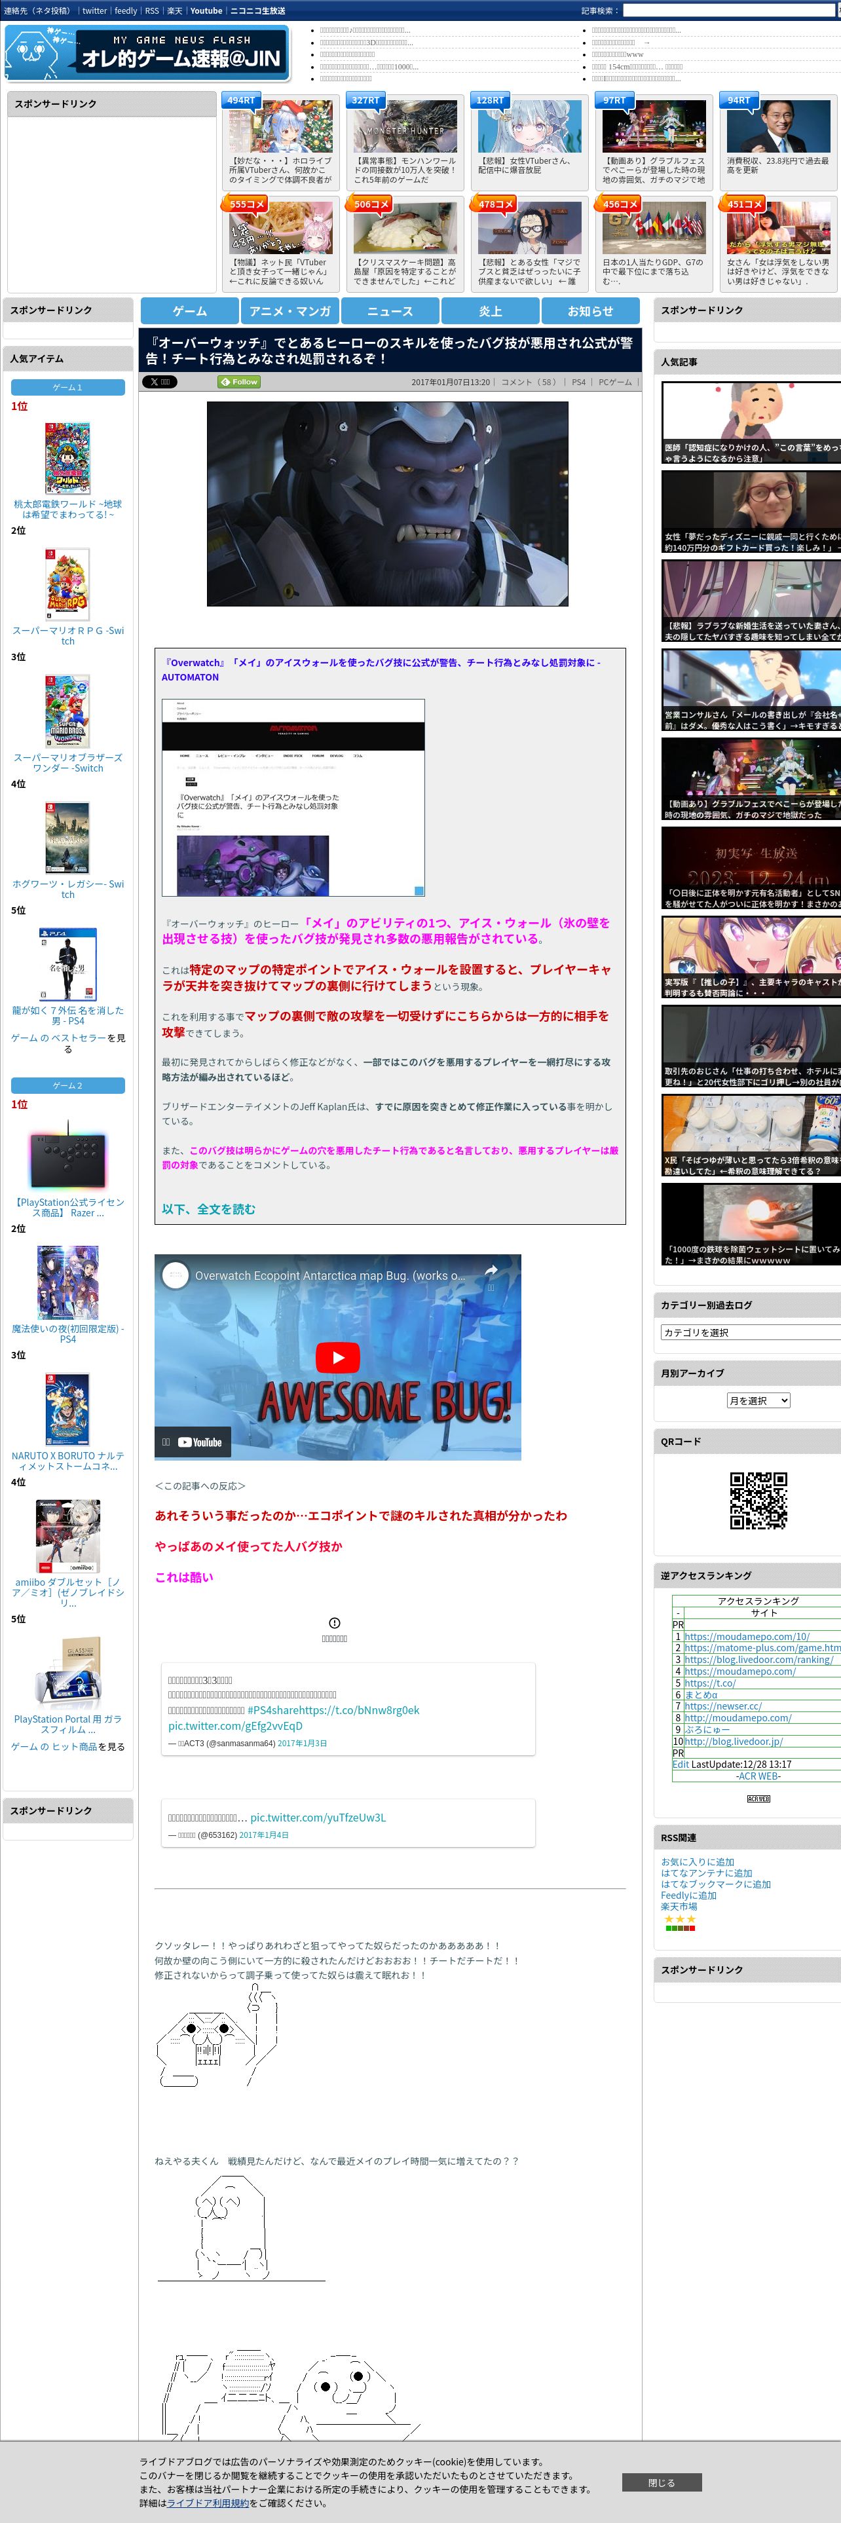Open the ゲーム navigation tab

click(x=190, y=310)
